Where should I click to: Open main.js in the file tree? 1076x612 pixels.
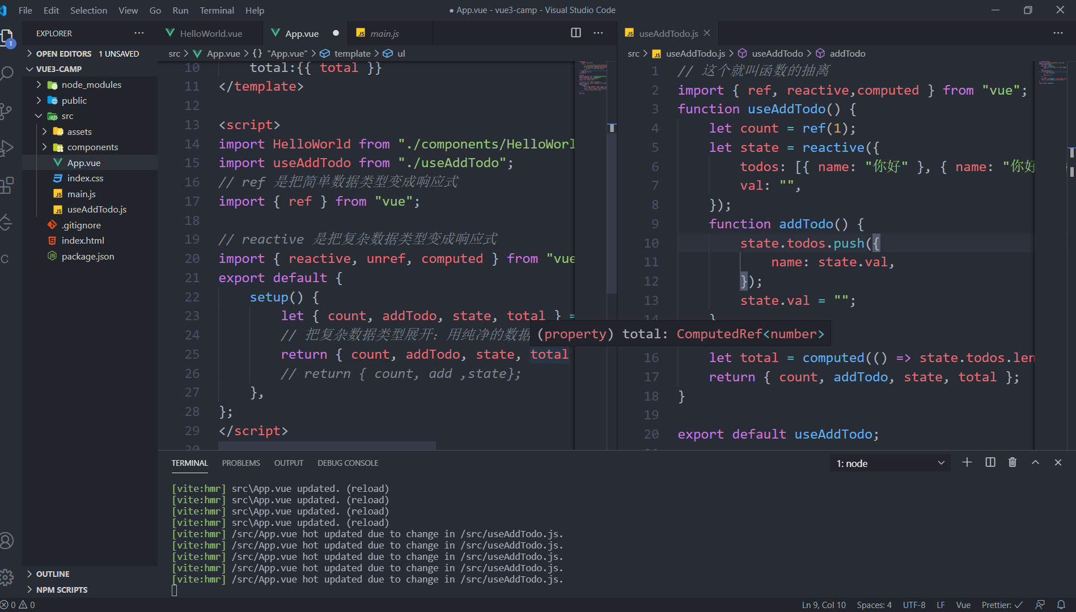coord(90,194)
